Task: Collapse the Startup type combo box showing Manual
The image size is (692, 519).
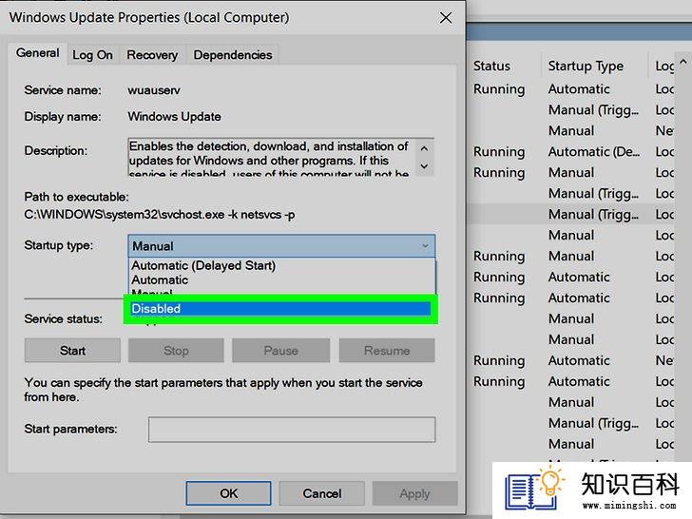Action: tap(281, 246)
